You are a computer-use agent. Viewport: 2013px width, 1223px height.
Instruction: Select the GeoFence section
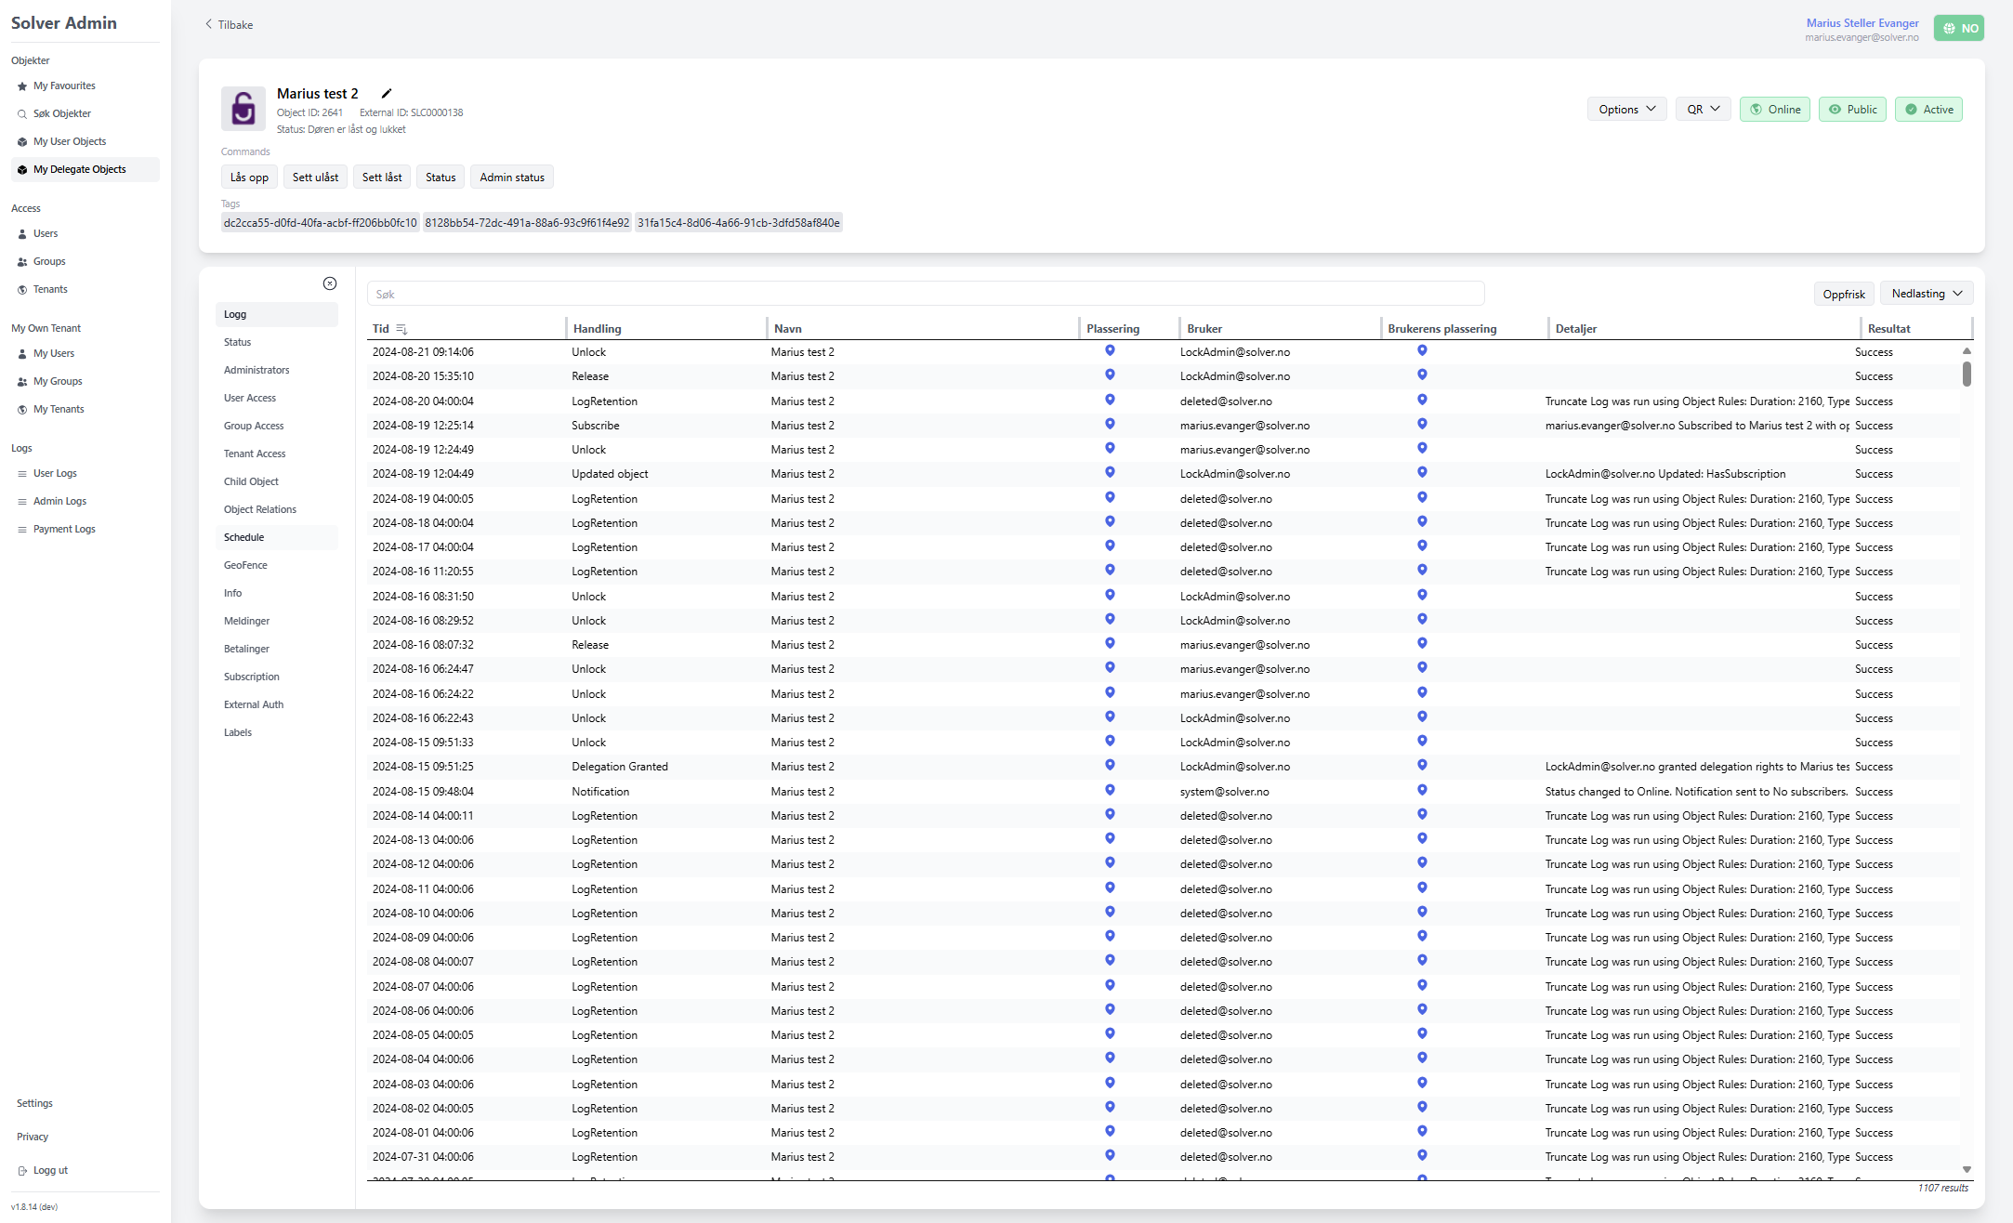pyautogui.click(x=277, y=565)
